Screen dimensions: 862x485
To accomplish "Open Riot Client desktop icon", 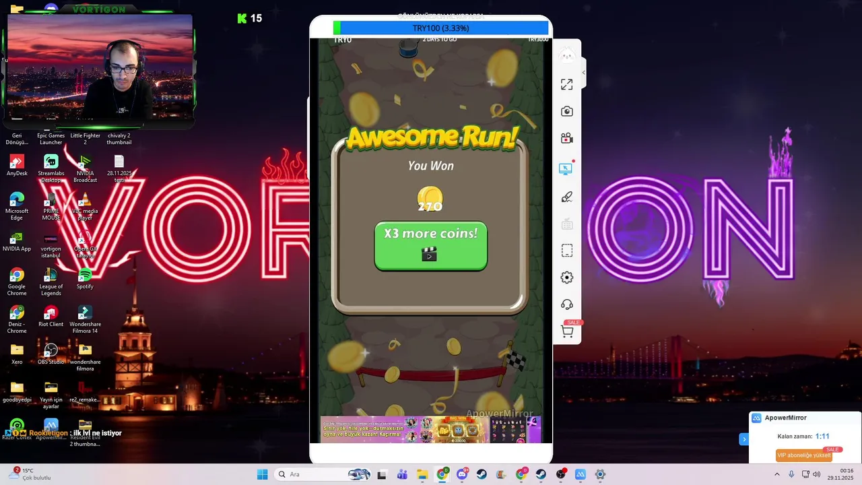I will tap(51, 317).
